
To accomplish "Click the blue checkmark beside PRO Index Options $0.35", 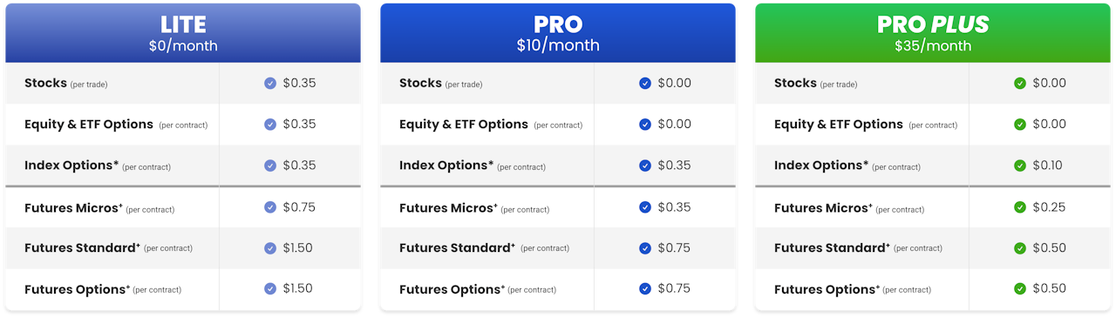I will [645, 166].
